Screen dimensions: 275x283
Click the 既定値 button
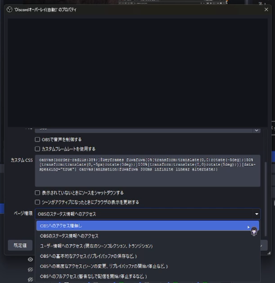click(20, 245)
